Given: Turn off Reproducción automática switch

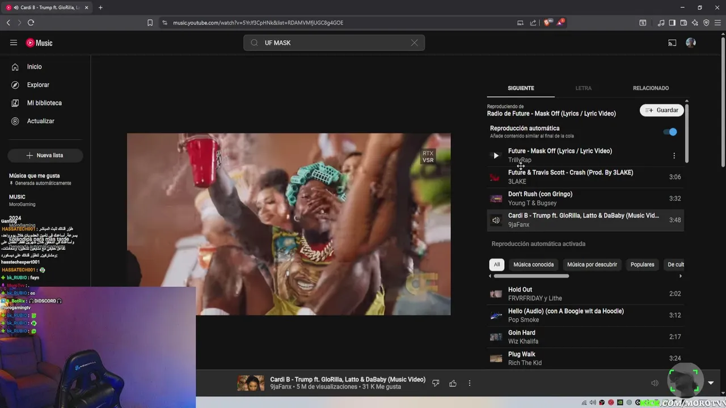Looking at the screenshot, I should point(670,132).
